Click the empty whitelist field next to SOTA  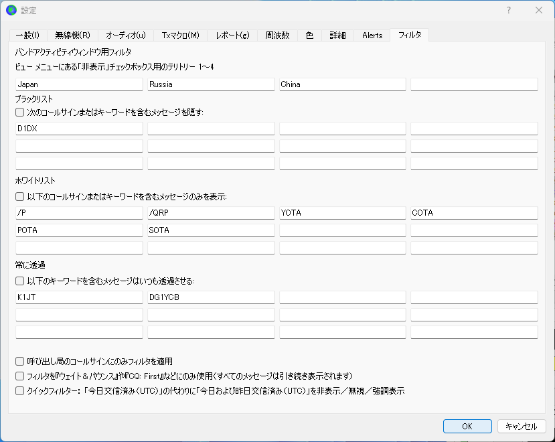tap(343, 230)
